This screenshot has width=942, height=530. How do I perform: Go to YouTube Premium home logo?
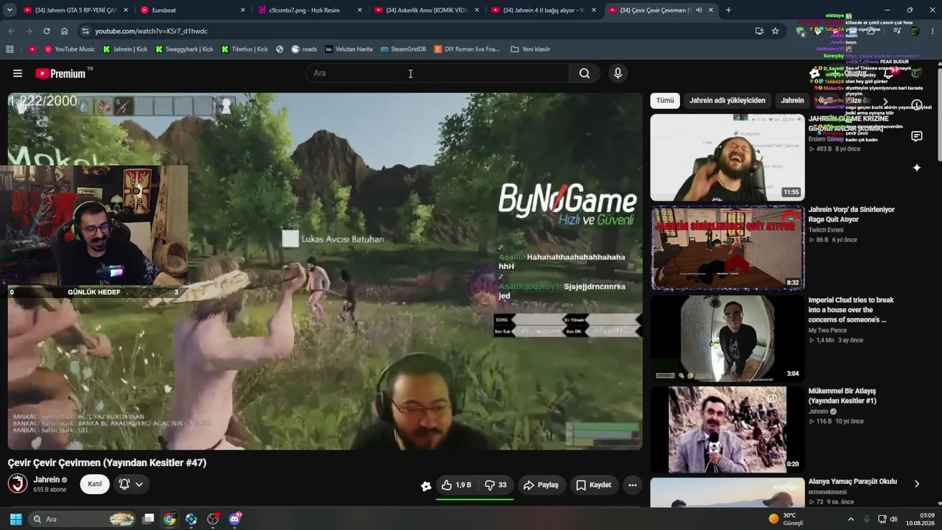[x=62, y=74]
